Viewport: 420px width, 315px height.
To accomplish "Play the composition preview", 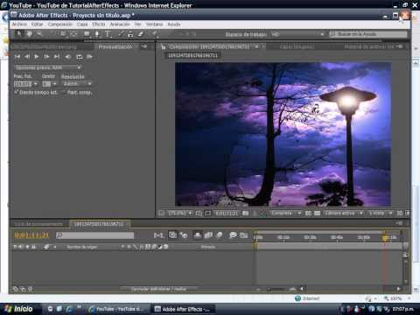I will tap(37, 57).
